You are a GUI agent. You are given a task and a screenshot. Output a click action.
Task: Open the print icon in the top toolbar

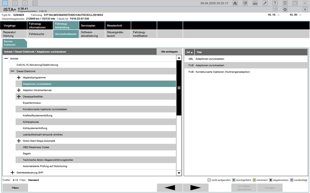click(255, 3)
